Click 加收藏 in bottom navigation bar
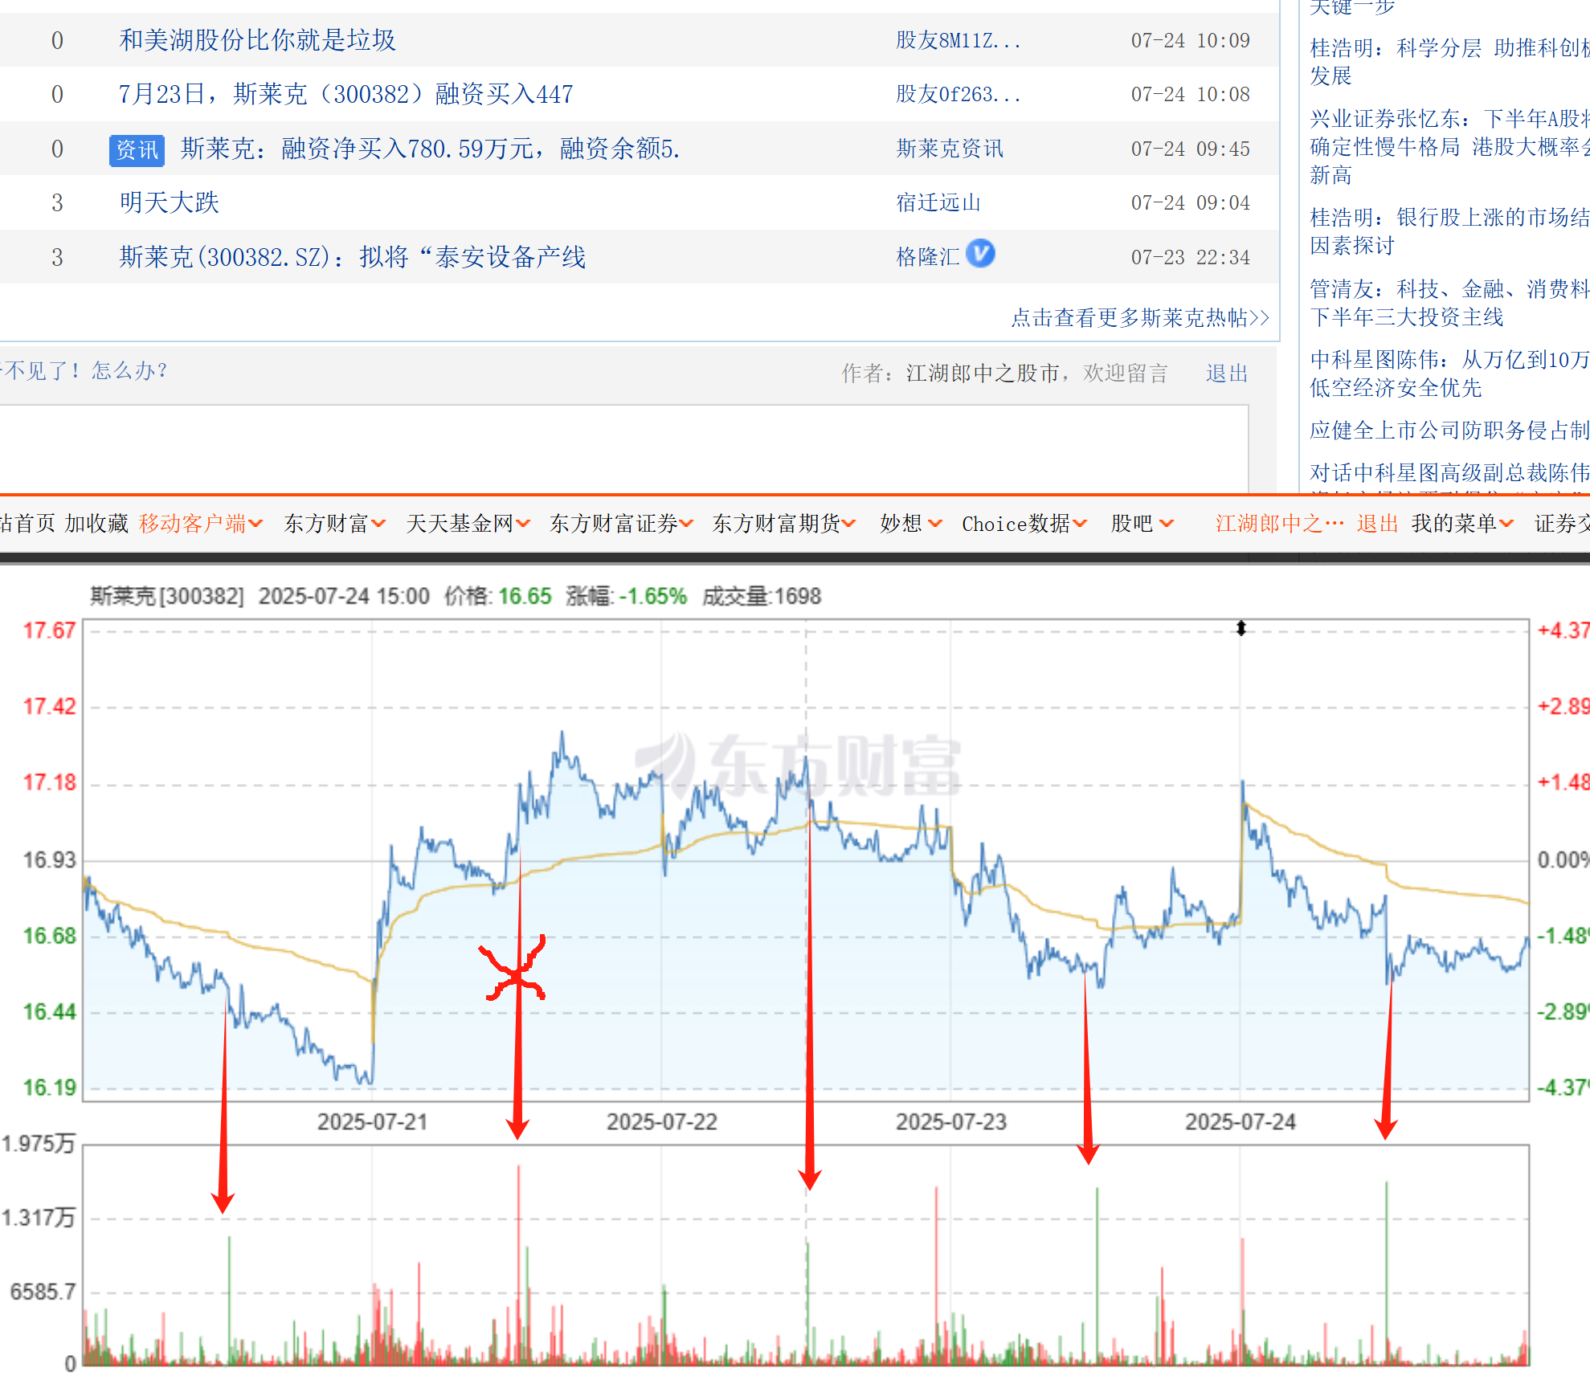This screenshot has height=1388, width=1590. pyautogui.click(x=96, y=524)
